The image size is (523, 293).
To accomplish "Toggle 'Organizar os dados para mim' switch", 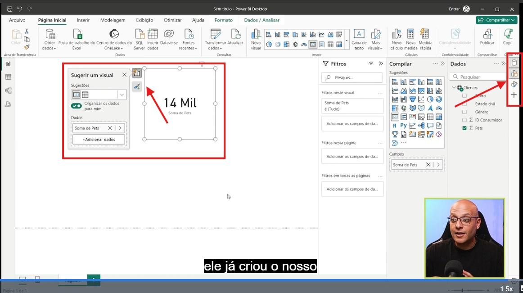I will click(76, 106).
